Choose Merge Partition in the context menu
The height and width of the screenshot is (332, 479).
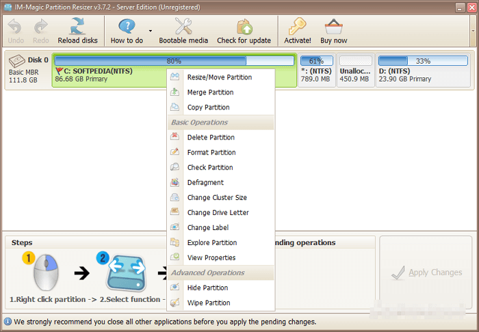(210, 92)
